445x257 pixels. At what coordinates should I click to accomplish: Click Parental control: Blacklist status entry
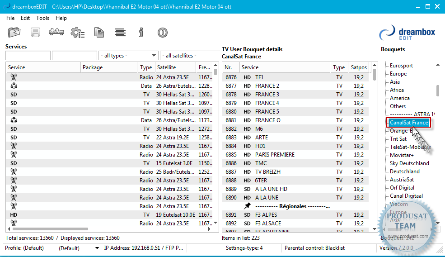[x=314, y=248]
